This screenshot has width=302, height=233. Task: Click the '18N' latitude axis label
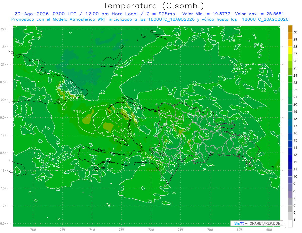tap(4, 171)
